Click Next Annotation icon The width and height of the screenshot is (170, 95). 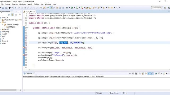click(99, 8)
